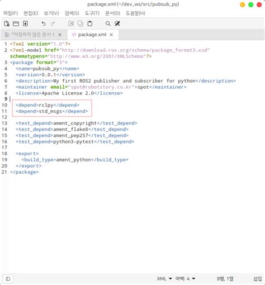Screen dimensions: 265x285
Task: Open search with the magnifier icon
Action: coord(108,23)
